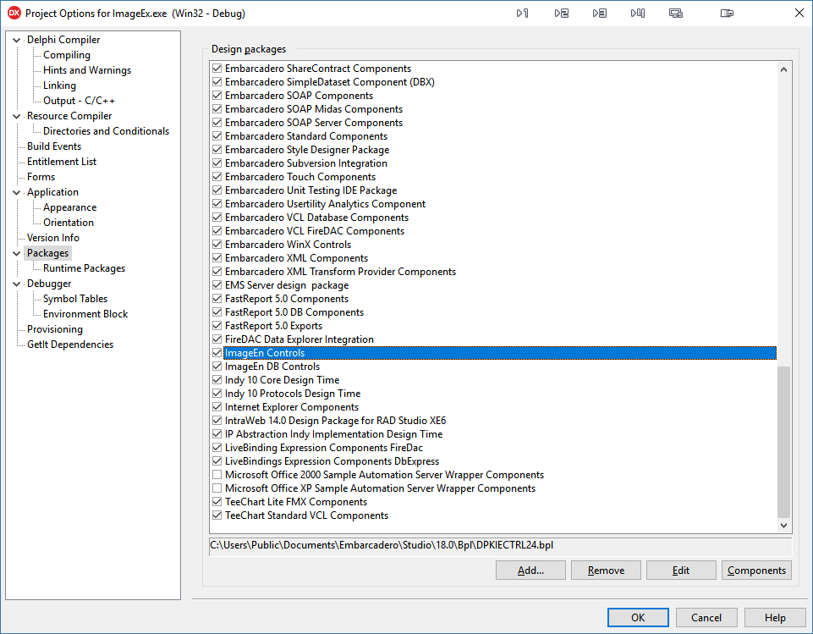Select Hints and Warnings in tree
The width and height of the screenshot is (813, 634).
[87, 70]
